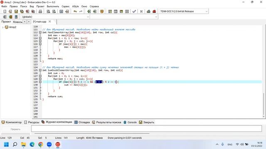Open the Компилятор bottom tab
This screenshot has width=266, height=149.
click(12, 123)
